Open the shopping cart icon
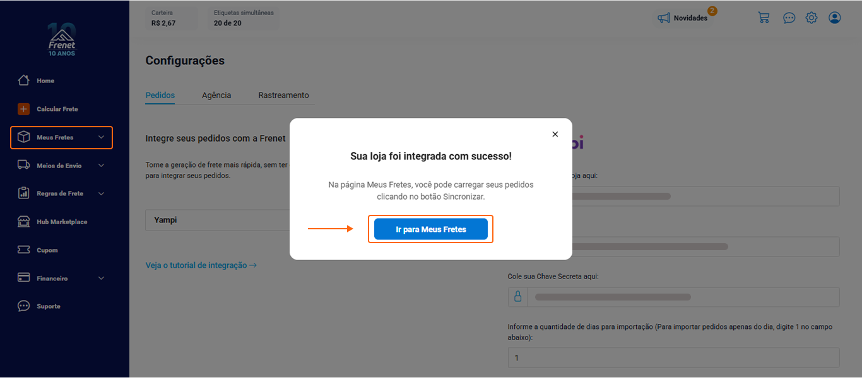 tap(764, 18)
